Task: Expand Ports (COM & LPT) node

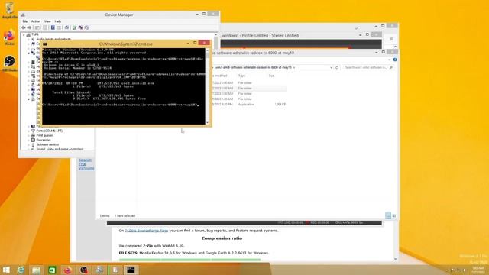Action: [x=28, y=131]
